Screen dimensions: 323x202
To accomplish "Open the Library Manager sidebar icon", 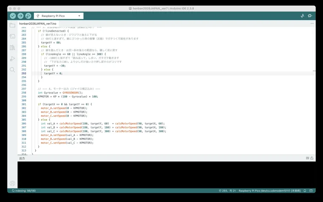I will (x=12, y=48).
